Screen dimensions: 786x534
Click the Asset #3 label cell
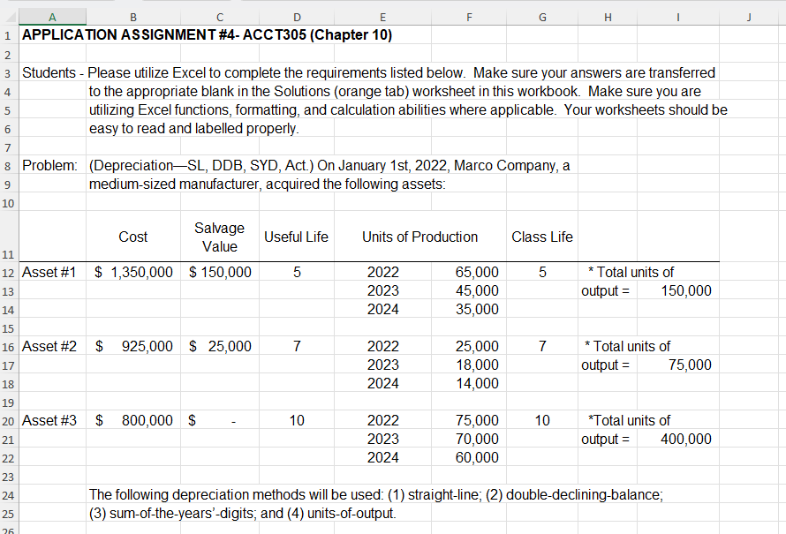[x=52, y=420]
